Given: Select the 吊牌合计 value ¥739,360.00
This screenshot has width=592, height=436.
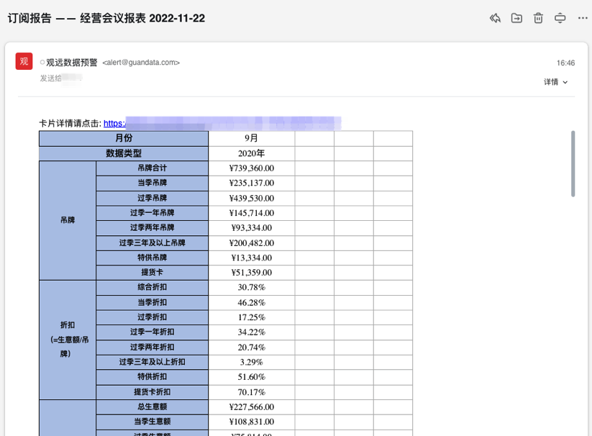Looking at the screenshot, I should pyautogui.click(x=251, y=168).
